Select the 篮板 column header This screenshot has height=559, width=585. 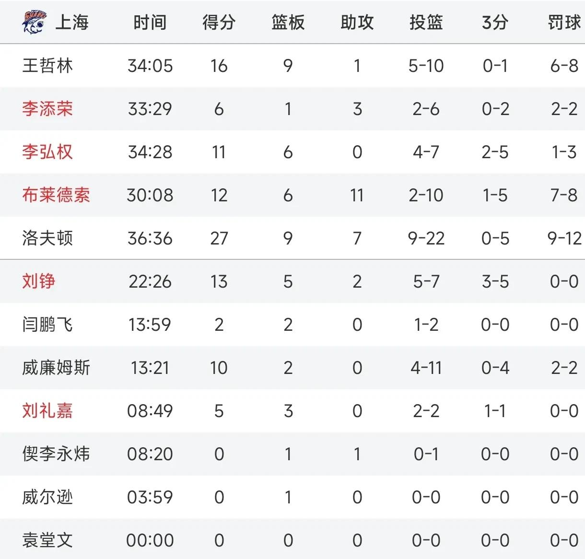288,23
